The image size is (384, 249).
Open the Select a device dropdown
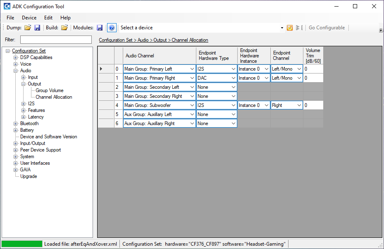(x=282, y=28)
